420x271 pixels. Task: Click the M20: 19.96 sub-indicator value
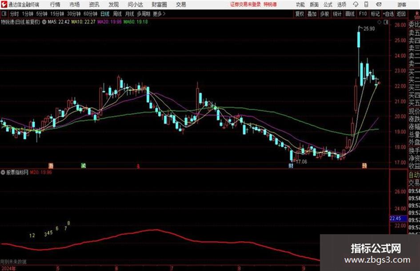41,172
